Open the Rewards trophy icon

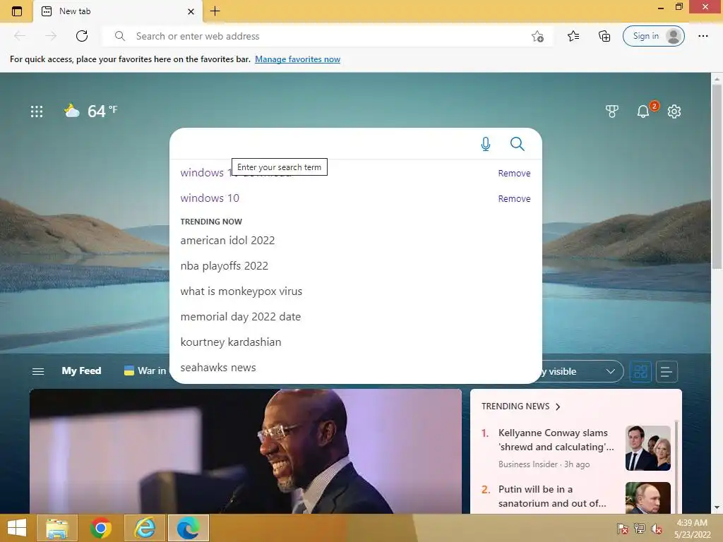612,111
